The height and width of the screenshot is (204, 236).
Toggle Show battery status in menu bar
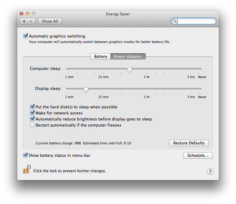coord(25,155)
